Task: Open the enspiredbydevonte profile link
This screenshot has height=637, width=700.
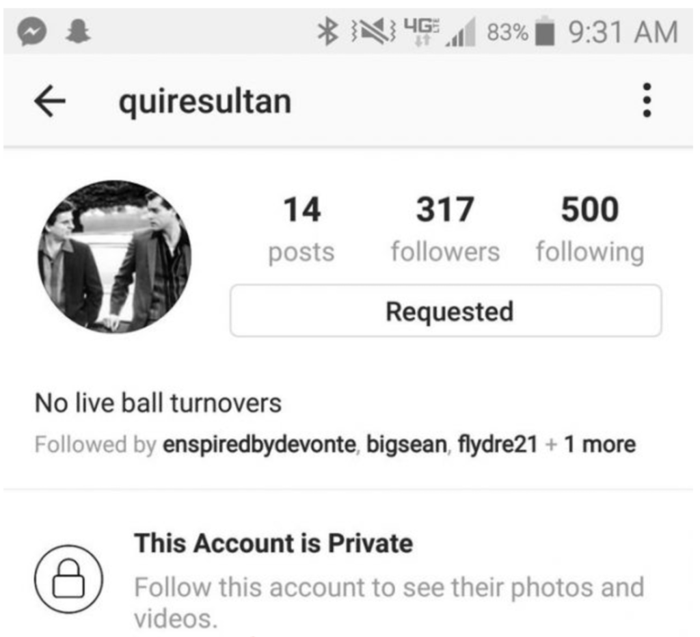Action: (259, 445)
